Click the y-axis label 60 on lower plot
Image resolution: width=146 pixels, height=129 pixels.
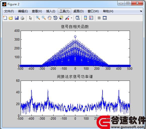click(18, 81)
